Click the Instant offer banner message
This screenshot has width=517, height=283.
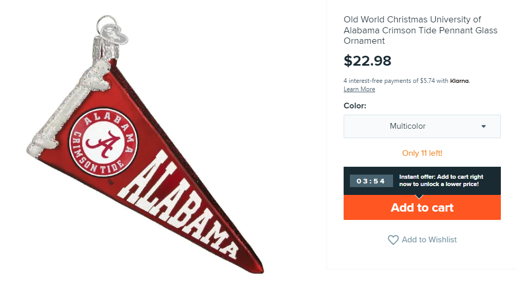(439, 181)
